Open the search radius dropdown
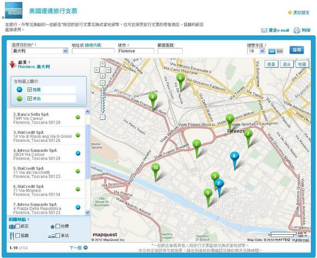Viewport: 317px width, 258px height. point(256,51)
